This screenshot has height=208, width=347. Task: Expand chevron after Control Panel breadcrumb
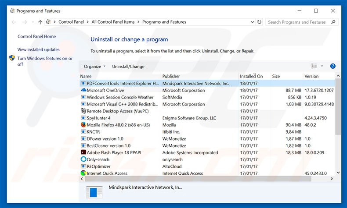[x=88, y=22]
